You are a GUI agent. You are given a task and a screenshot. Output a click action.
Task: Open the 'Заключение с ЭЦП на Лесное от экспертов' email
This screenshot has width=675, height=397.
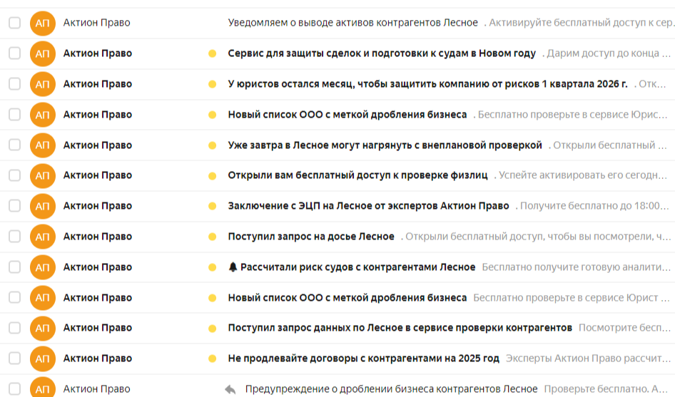(x=368, y=205)
